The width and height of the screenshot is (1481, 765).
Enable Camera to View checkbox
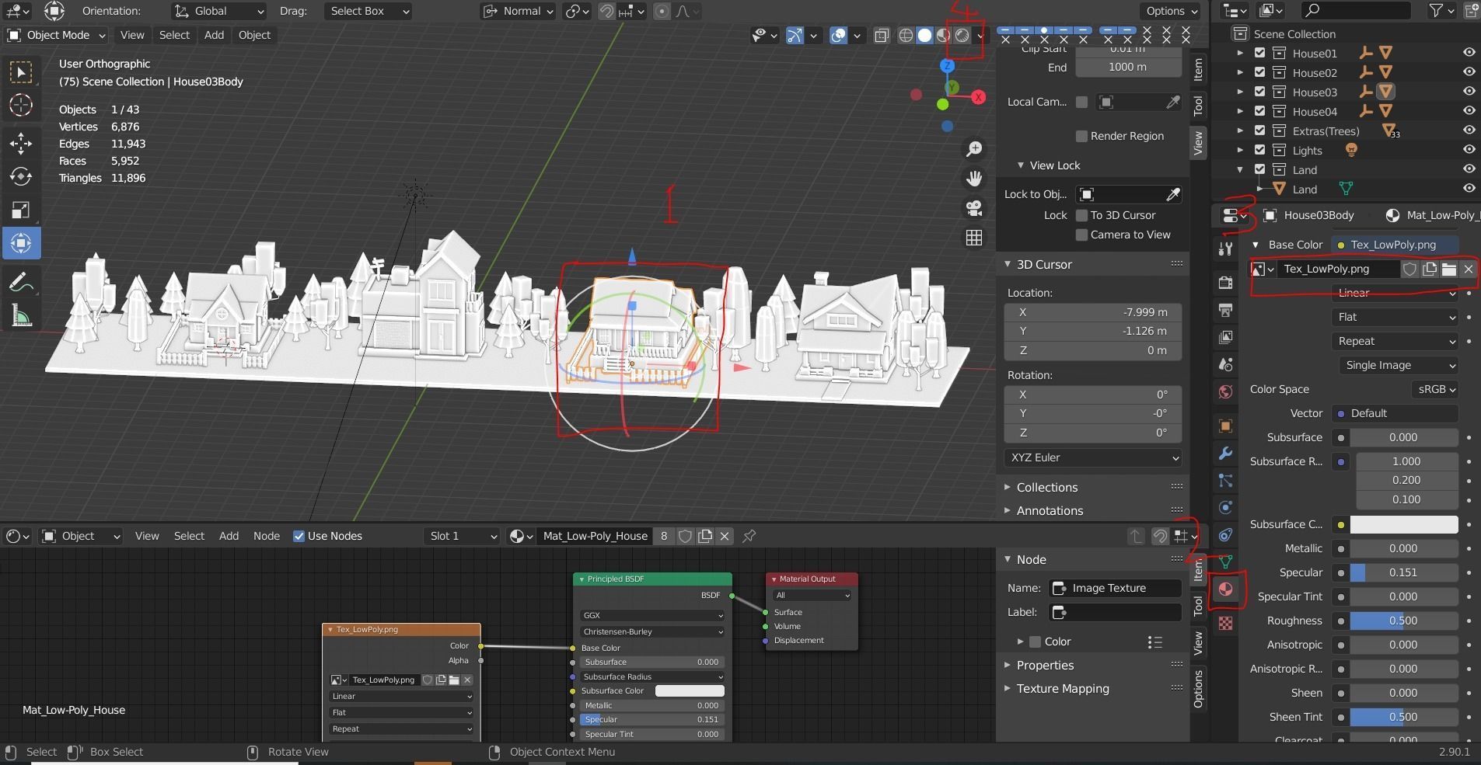[x=1081, y=235]
